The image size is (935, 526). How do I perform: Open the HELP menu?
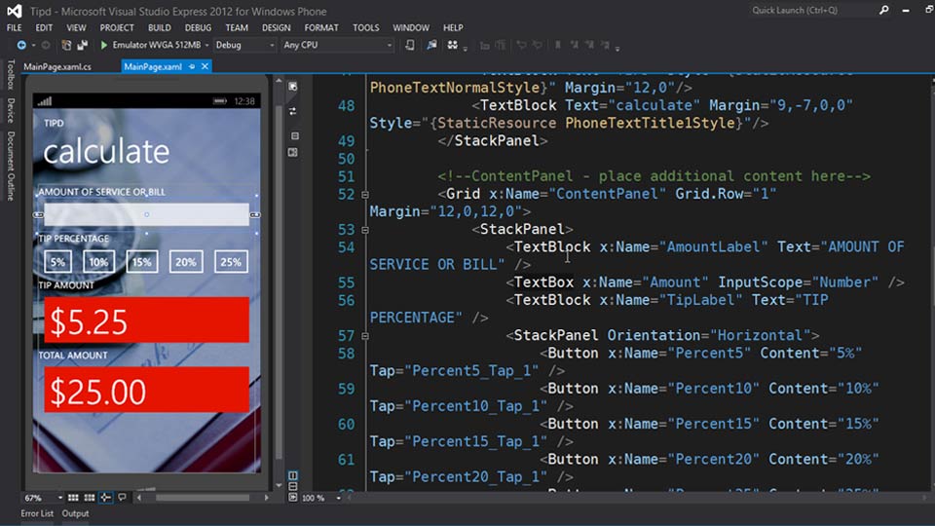453,27
